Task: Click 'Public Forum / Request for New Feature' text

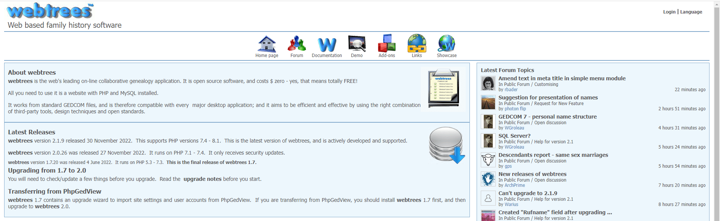Action: pyautogui.click(x=544, y=104)
